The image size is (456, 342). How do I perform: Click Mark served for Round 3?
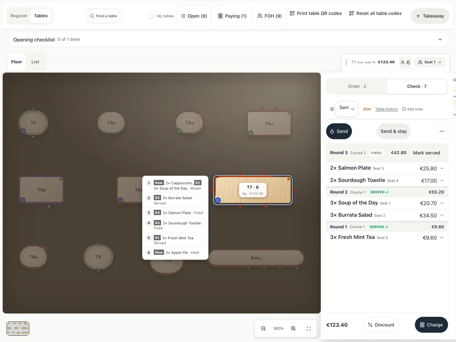point(426,153)
